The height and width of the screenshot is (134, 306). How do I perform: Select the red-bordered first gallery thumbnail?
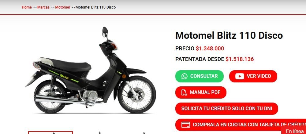pyautogui.click(x=50, y=133)
